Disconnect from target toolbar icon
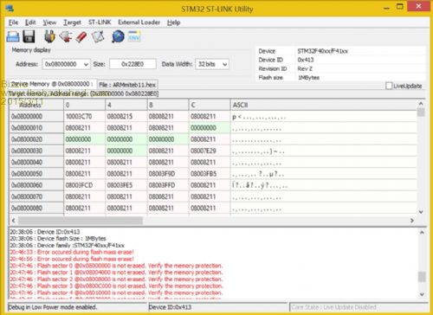 pyautogui.click(x=66, y=36)
